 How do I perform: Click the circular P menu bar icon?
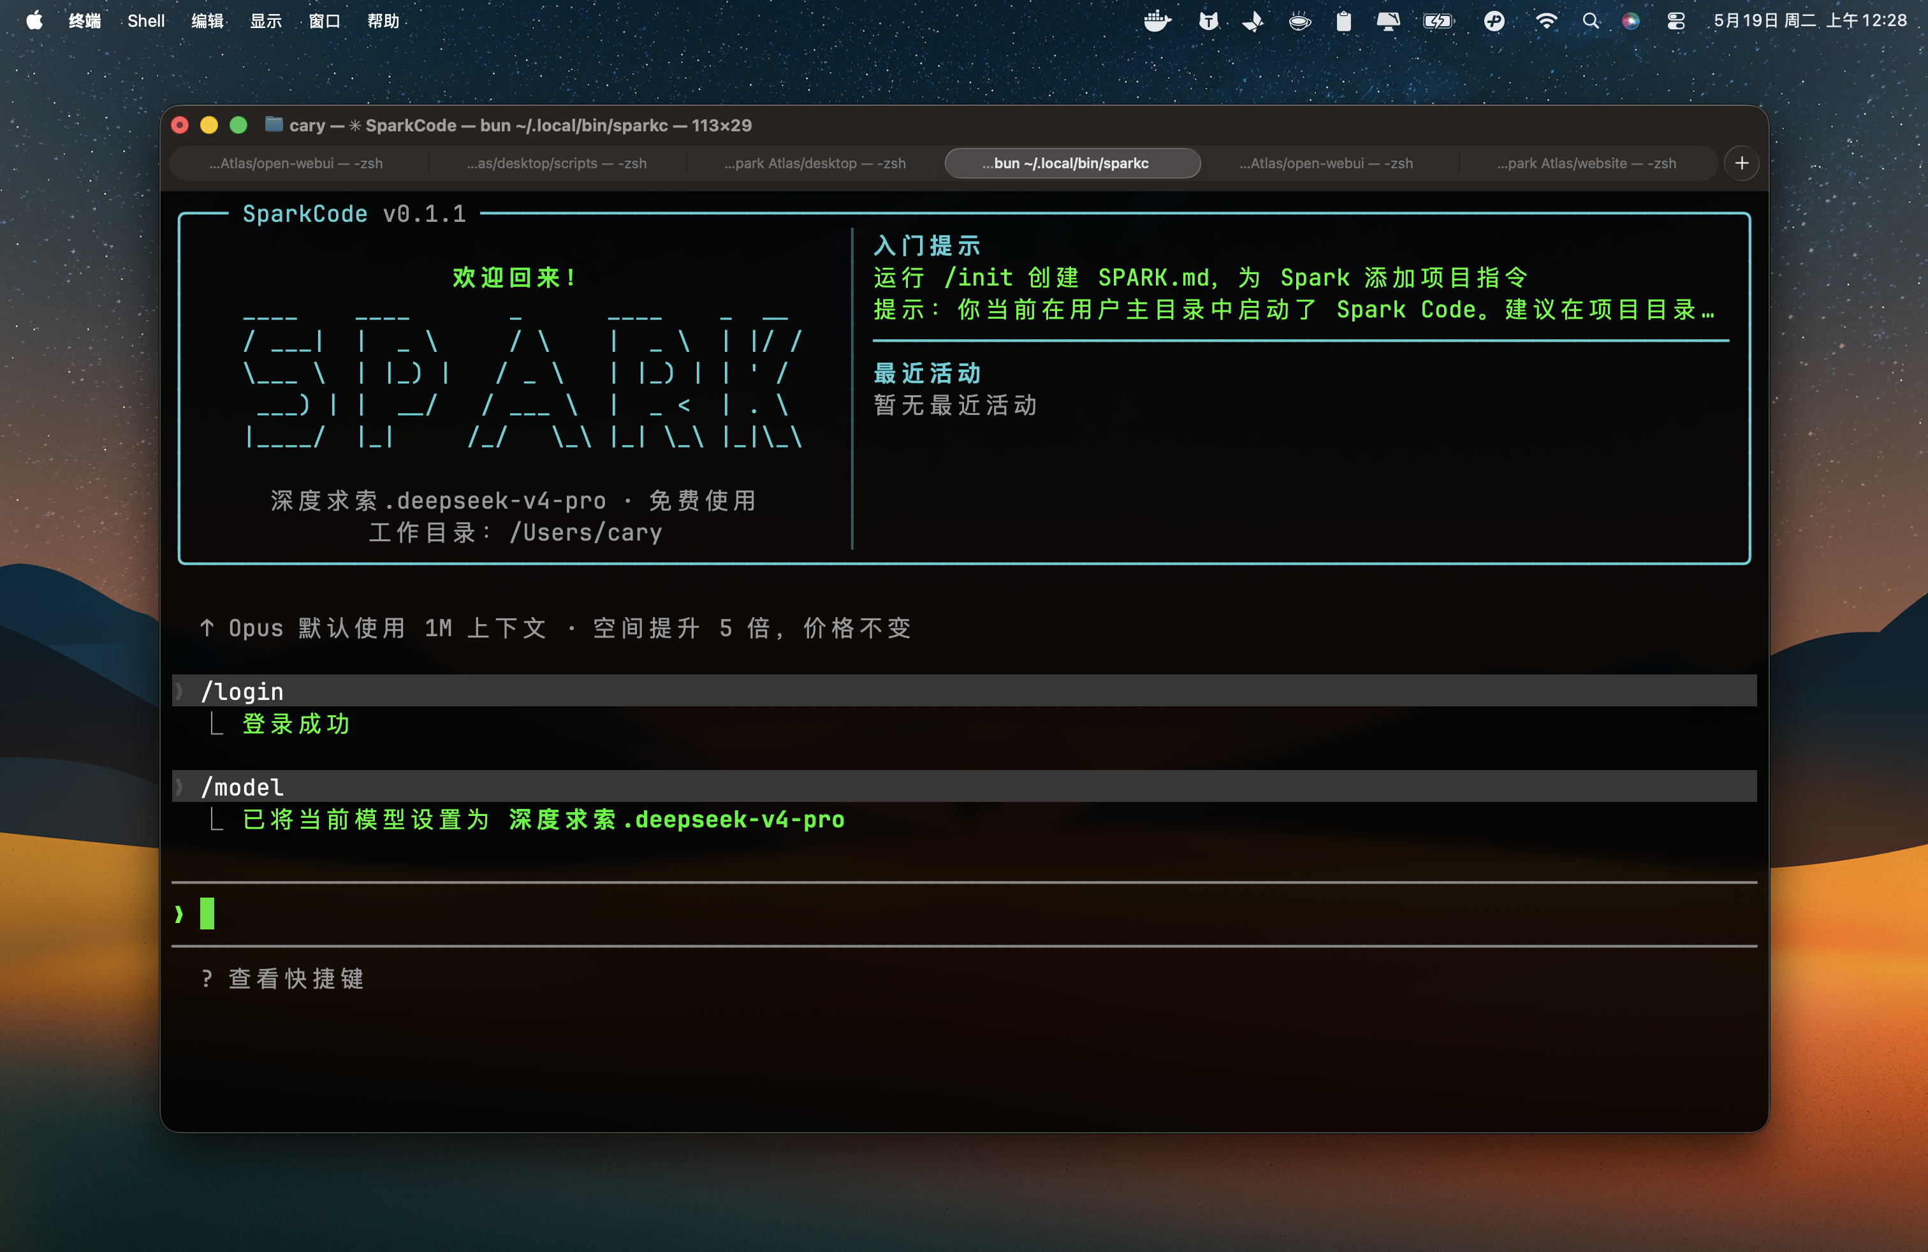[1494, 21]
